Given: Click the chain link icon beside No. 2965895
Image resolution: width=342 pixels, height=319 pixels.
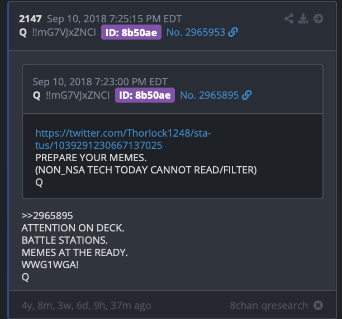Looking at the screenshot, I should (246, 95).
